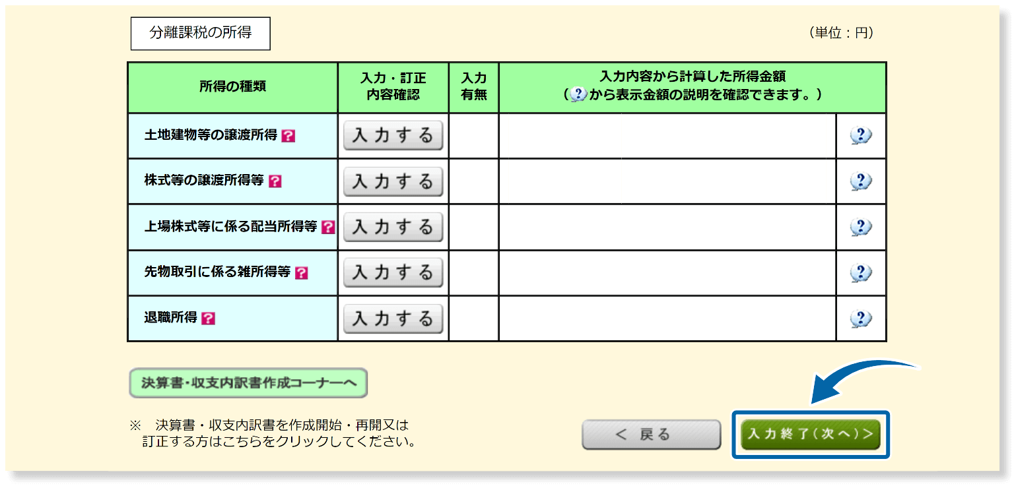Go to 決算書・収支内訳書作成コーナーへ
This screenshot has height=488, width=1014.
pos(248,383)
